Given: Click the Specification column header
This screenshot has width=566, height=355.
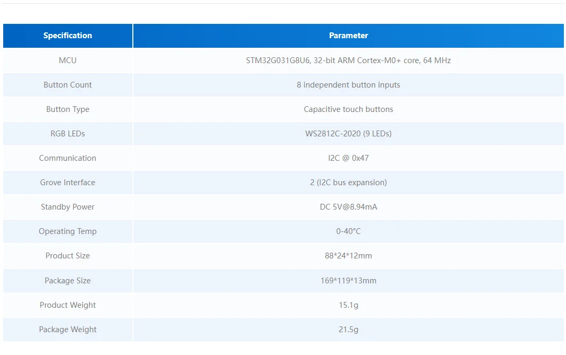Looking at the screenshot, I should click(67, 36).
